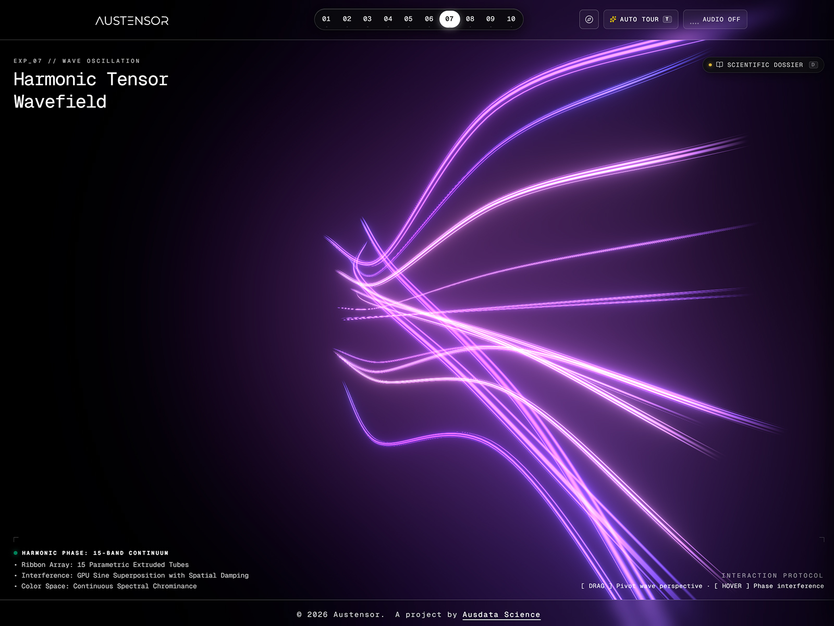Viewport: 834px width, 626px height.
Task: Click the sparkle icon in Auto Tour
Action: [x=613, y=19]
